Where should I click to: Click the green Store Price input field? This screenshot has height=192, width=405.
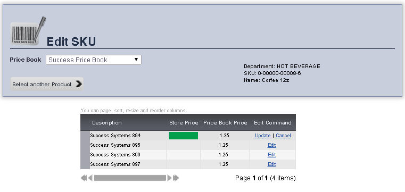pos(184,136)
